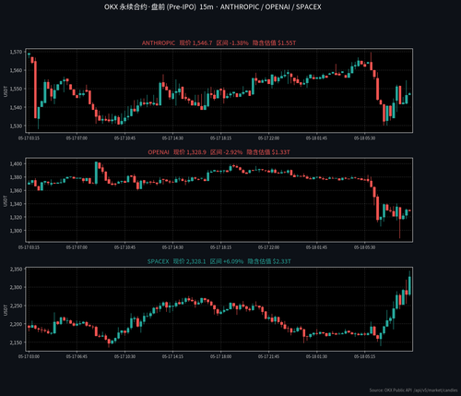Screen dimensions: 461x396
Task: Click the '05-18 05:15' tick under SpaceX chart
Action: 364,356
